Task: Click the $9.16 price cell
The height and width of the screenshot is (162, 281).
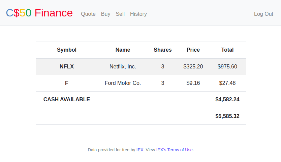Action: (x=193, y=83)
